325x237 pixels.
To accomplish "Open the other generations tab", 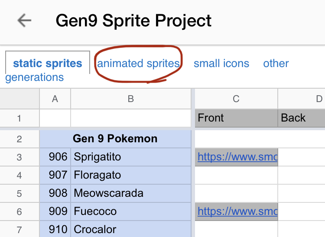I will (x=276, y=64).
